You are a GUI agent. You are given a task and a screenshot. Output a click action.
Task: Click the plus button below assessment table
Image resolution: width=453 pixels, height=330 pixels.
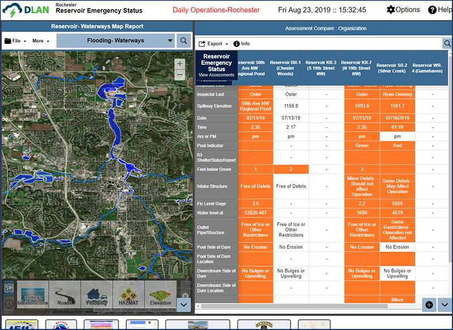pos(429,305)
